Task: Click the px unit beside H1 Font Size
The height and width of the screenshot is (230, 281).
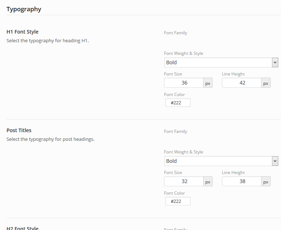Action: pyautogui.click(x=208, y=83)
